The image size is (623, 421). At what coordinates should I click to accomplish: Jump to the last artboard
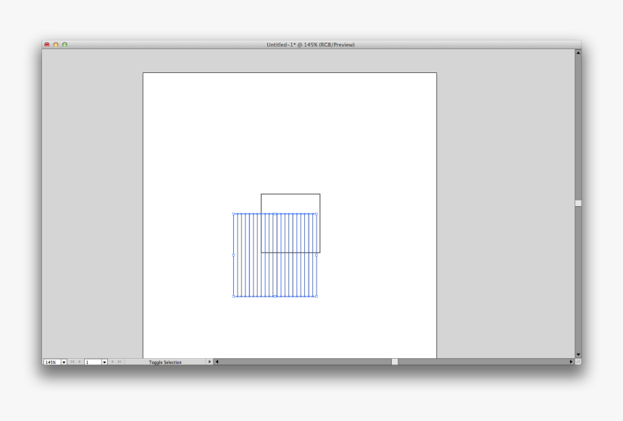coord(120,362)
